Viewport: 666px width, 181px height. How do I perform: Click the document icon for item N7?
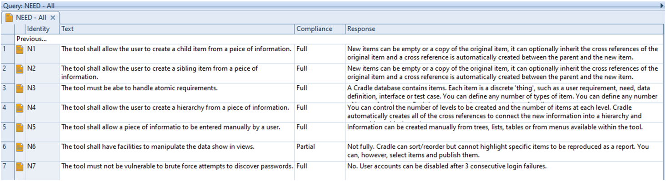click(x=20, y=166)
